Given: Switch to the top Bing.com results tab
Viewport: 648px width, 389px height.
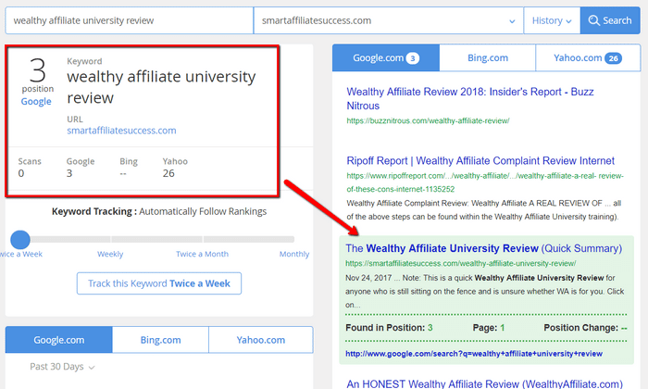Looking at the screenshot, I should point(488,57).
